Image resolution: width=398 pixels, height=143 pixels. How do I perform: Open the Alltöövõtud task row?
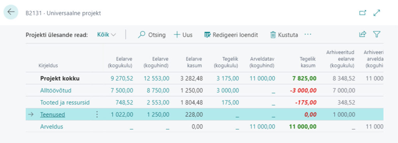pyautogui.click(x=56, y=90)
